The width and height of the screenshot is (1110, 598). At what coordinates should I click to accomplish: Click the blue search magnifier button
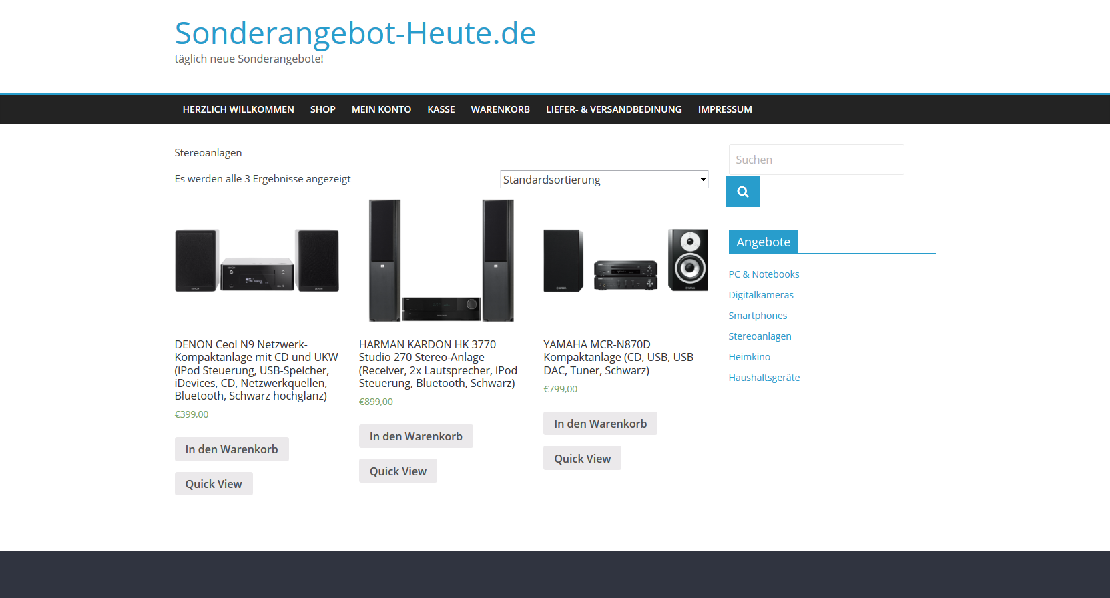(x=742, y=192)
